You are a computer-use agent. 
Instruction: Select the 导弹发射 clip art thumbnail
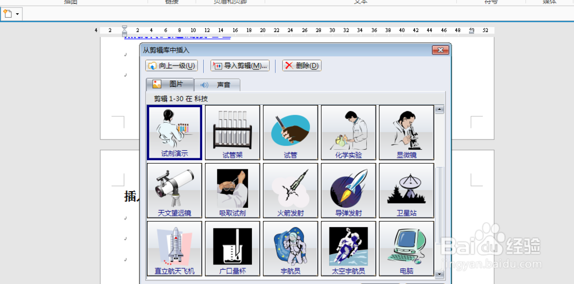click(x=348, y=190)
